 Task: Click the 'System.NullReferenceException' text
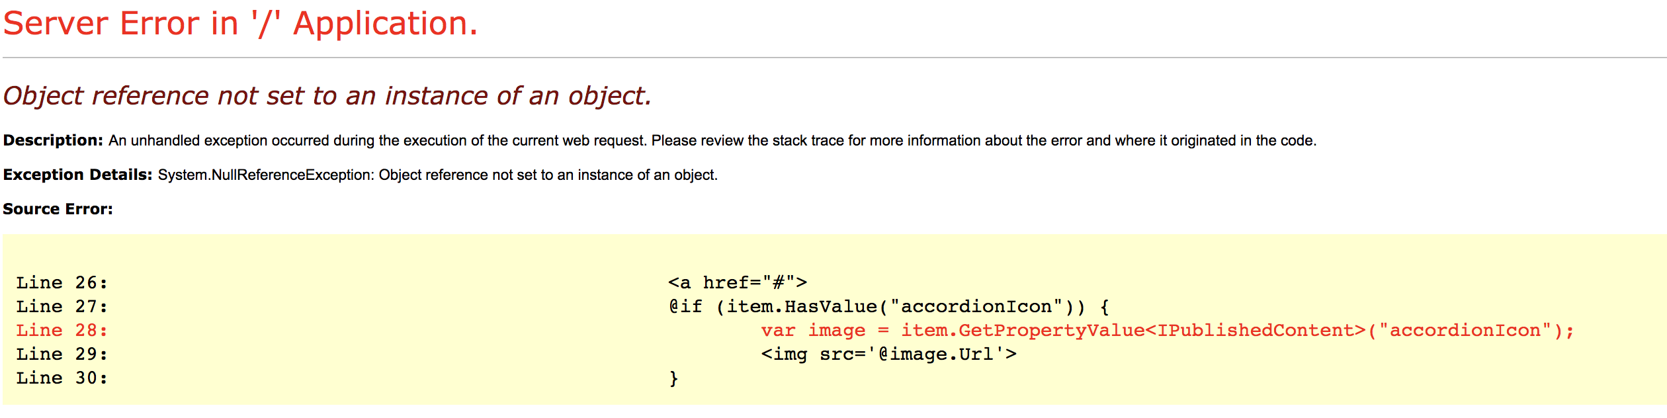pyautogui.click(x=266, y=175)
